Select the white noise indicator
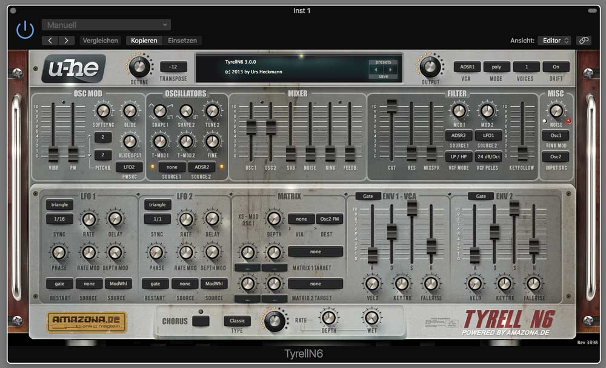This screenshot has width=606, height=368. pyautogui.click(x=545, y=121)
